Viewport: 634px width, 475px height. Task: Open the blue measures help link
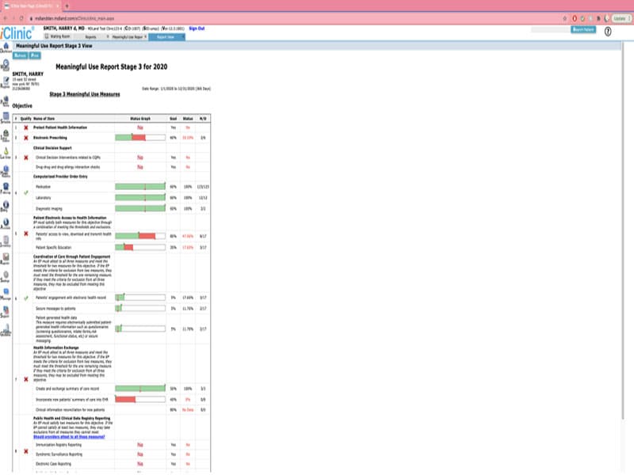[69, 437]
